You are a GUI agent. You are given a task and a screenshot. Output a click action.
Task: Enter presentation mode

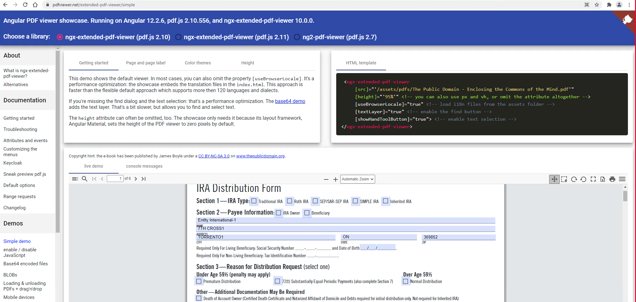click(593, 179)
